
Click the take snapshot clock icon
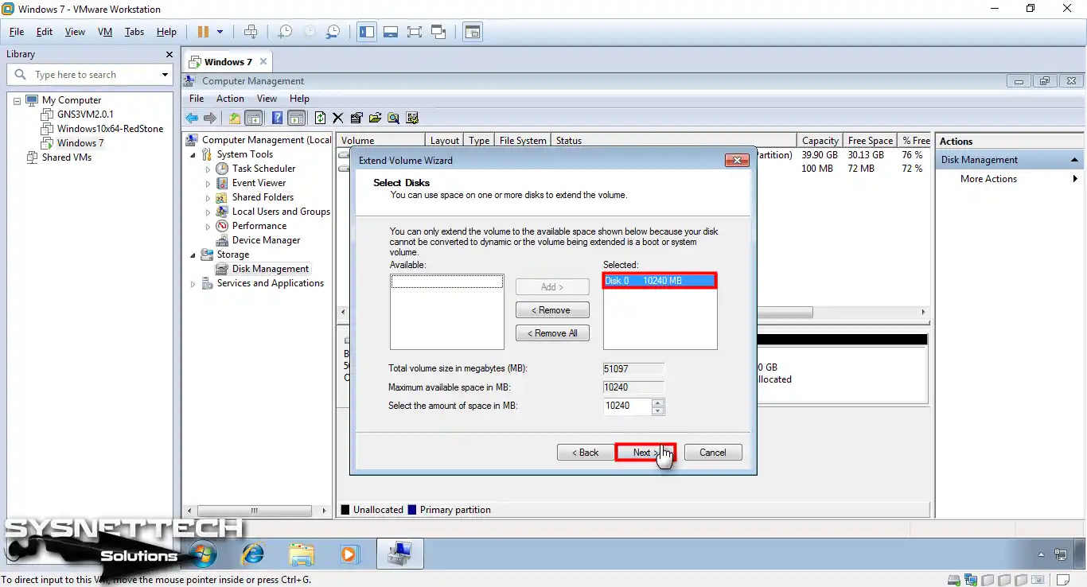click(284, 32)
